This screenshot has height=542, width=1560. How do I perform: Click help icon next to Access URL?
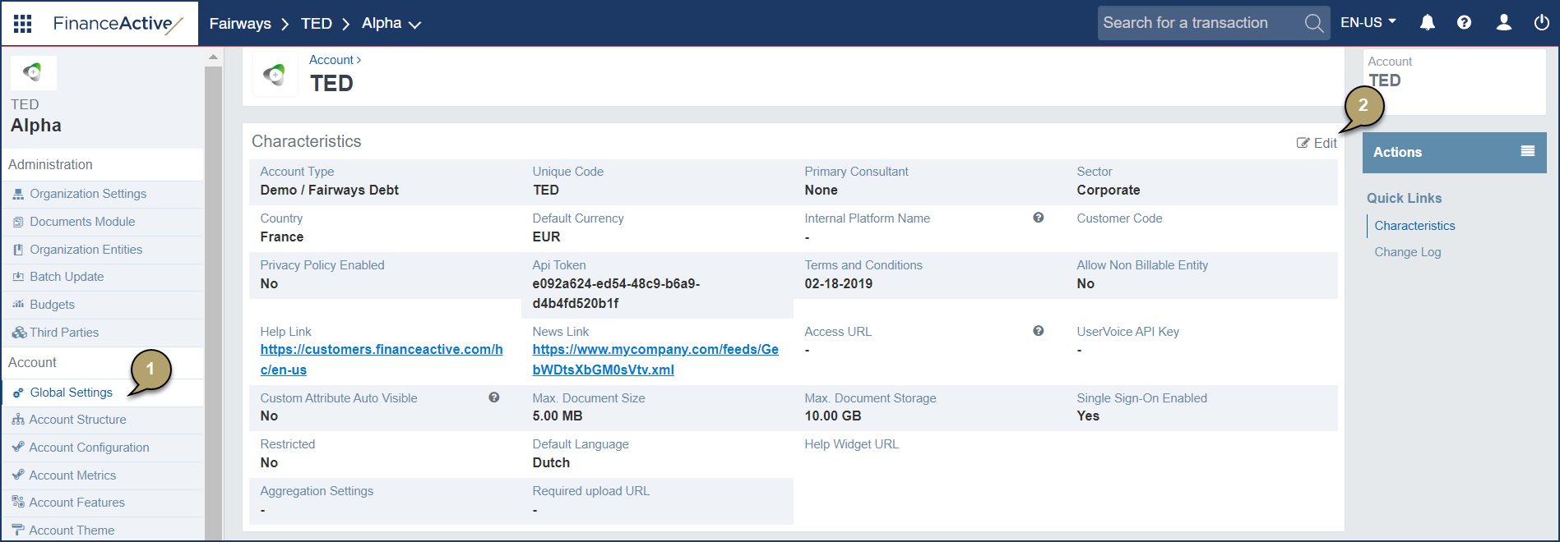point(1039,331)
